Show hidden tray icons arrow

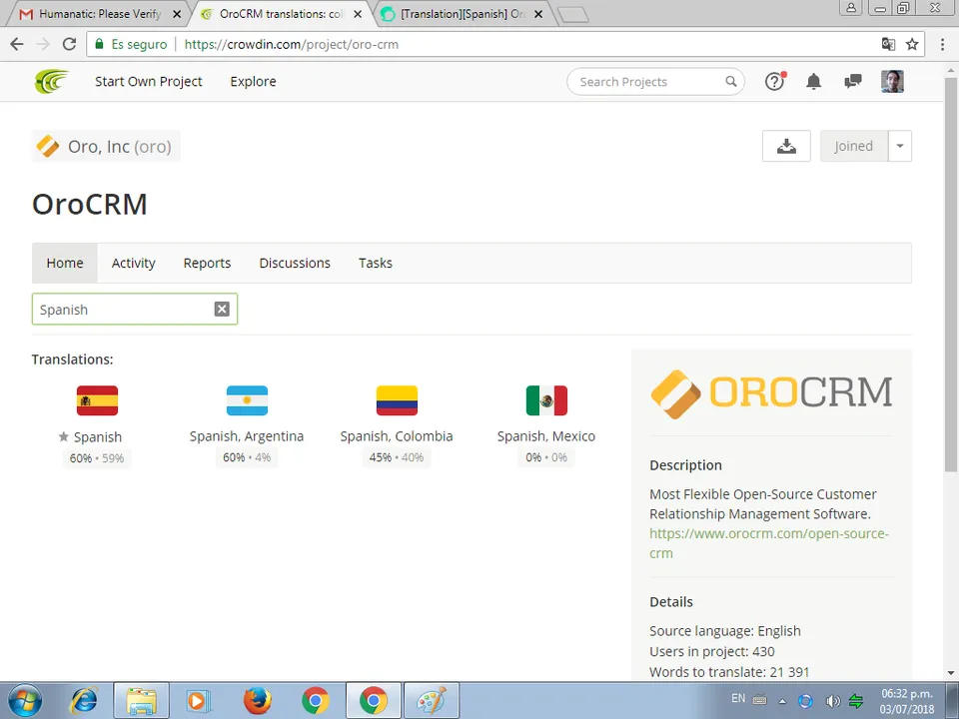coord(782,701)
